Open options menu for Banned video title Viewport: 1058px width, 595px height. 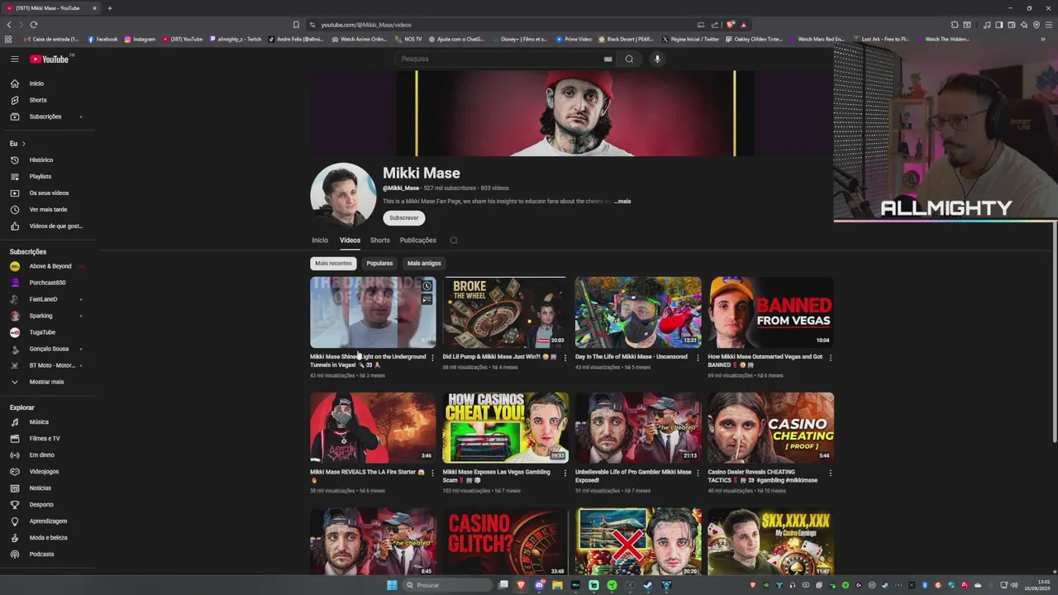[x=830, y=358]
